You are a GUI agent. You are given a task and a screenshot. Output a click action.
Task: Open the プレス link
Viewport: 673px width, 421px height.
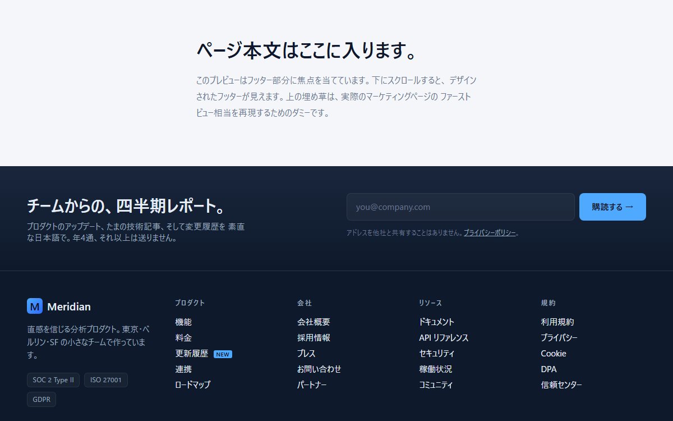tap(306, 354)
